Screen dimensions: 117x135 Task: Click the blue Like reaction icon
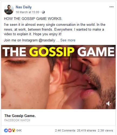click(x=6, y=130)
